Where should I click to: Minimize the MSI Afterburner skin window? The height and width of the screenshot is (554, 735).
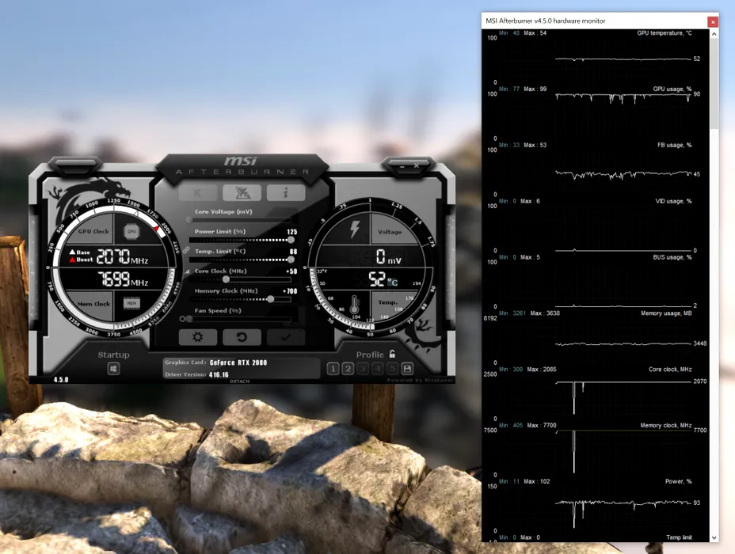(403, 166)
